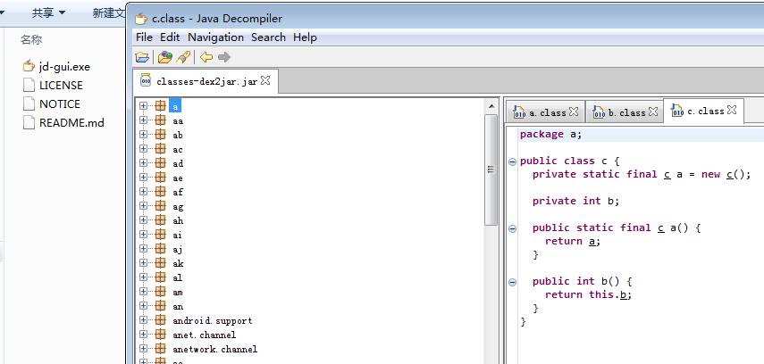Click the package icon next to ab
This screenshot has height=364, width=764.
160,135
